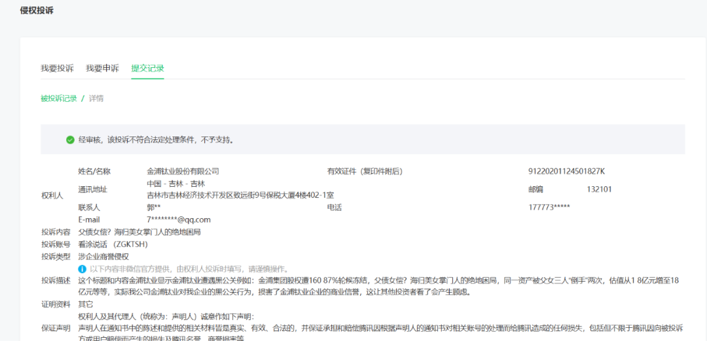Click the 有效证件 (复印件附后) label
707x341 pixels.
(x=365, y=171)
